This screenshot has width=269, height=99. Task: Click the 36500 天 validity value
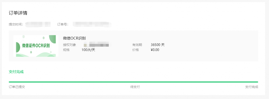click(158, 45)
